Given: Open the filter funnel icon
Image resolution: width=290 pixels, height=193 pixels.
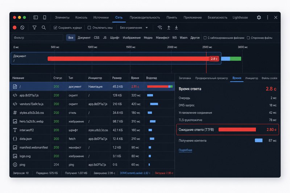Looking at the screenshot, I should tap(34, 28).
